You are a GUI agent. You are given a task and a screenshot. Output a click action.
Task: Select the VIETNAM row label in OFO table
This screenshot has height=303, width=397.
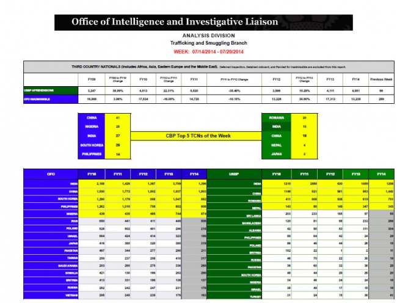(73, 293)
